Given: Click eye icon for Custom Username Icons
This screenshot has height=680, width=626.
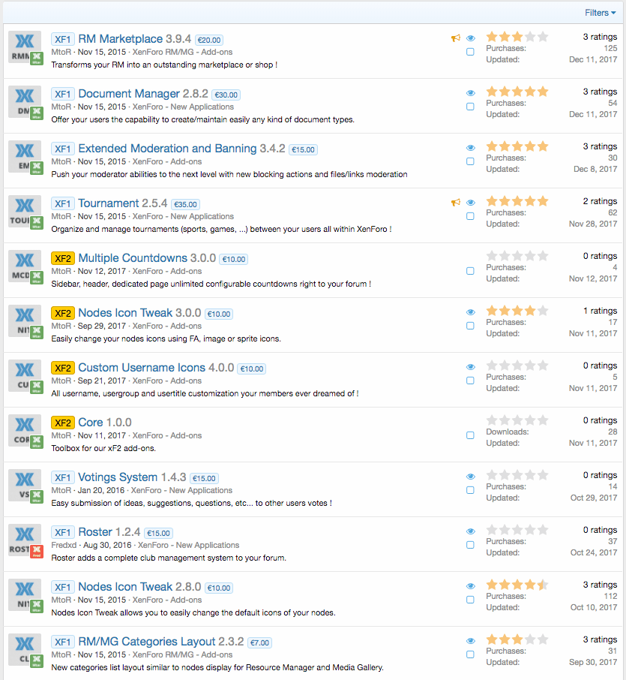Looking at the screenshot, I should pyautogui.click(x=471, y=367).
